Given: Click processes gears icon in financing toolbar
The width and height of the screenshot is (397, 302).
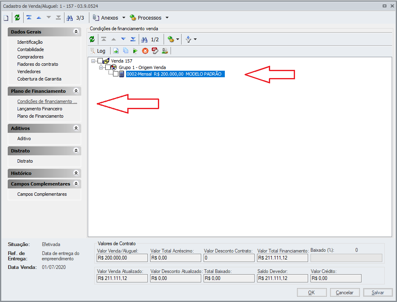Looking at the screenshot, I should tap(171, 39).
